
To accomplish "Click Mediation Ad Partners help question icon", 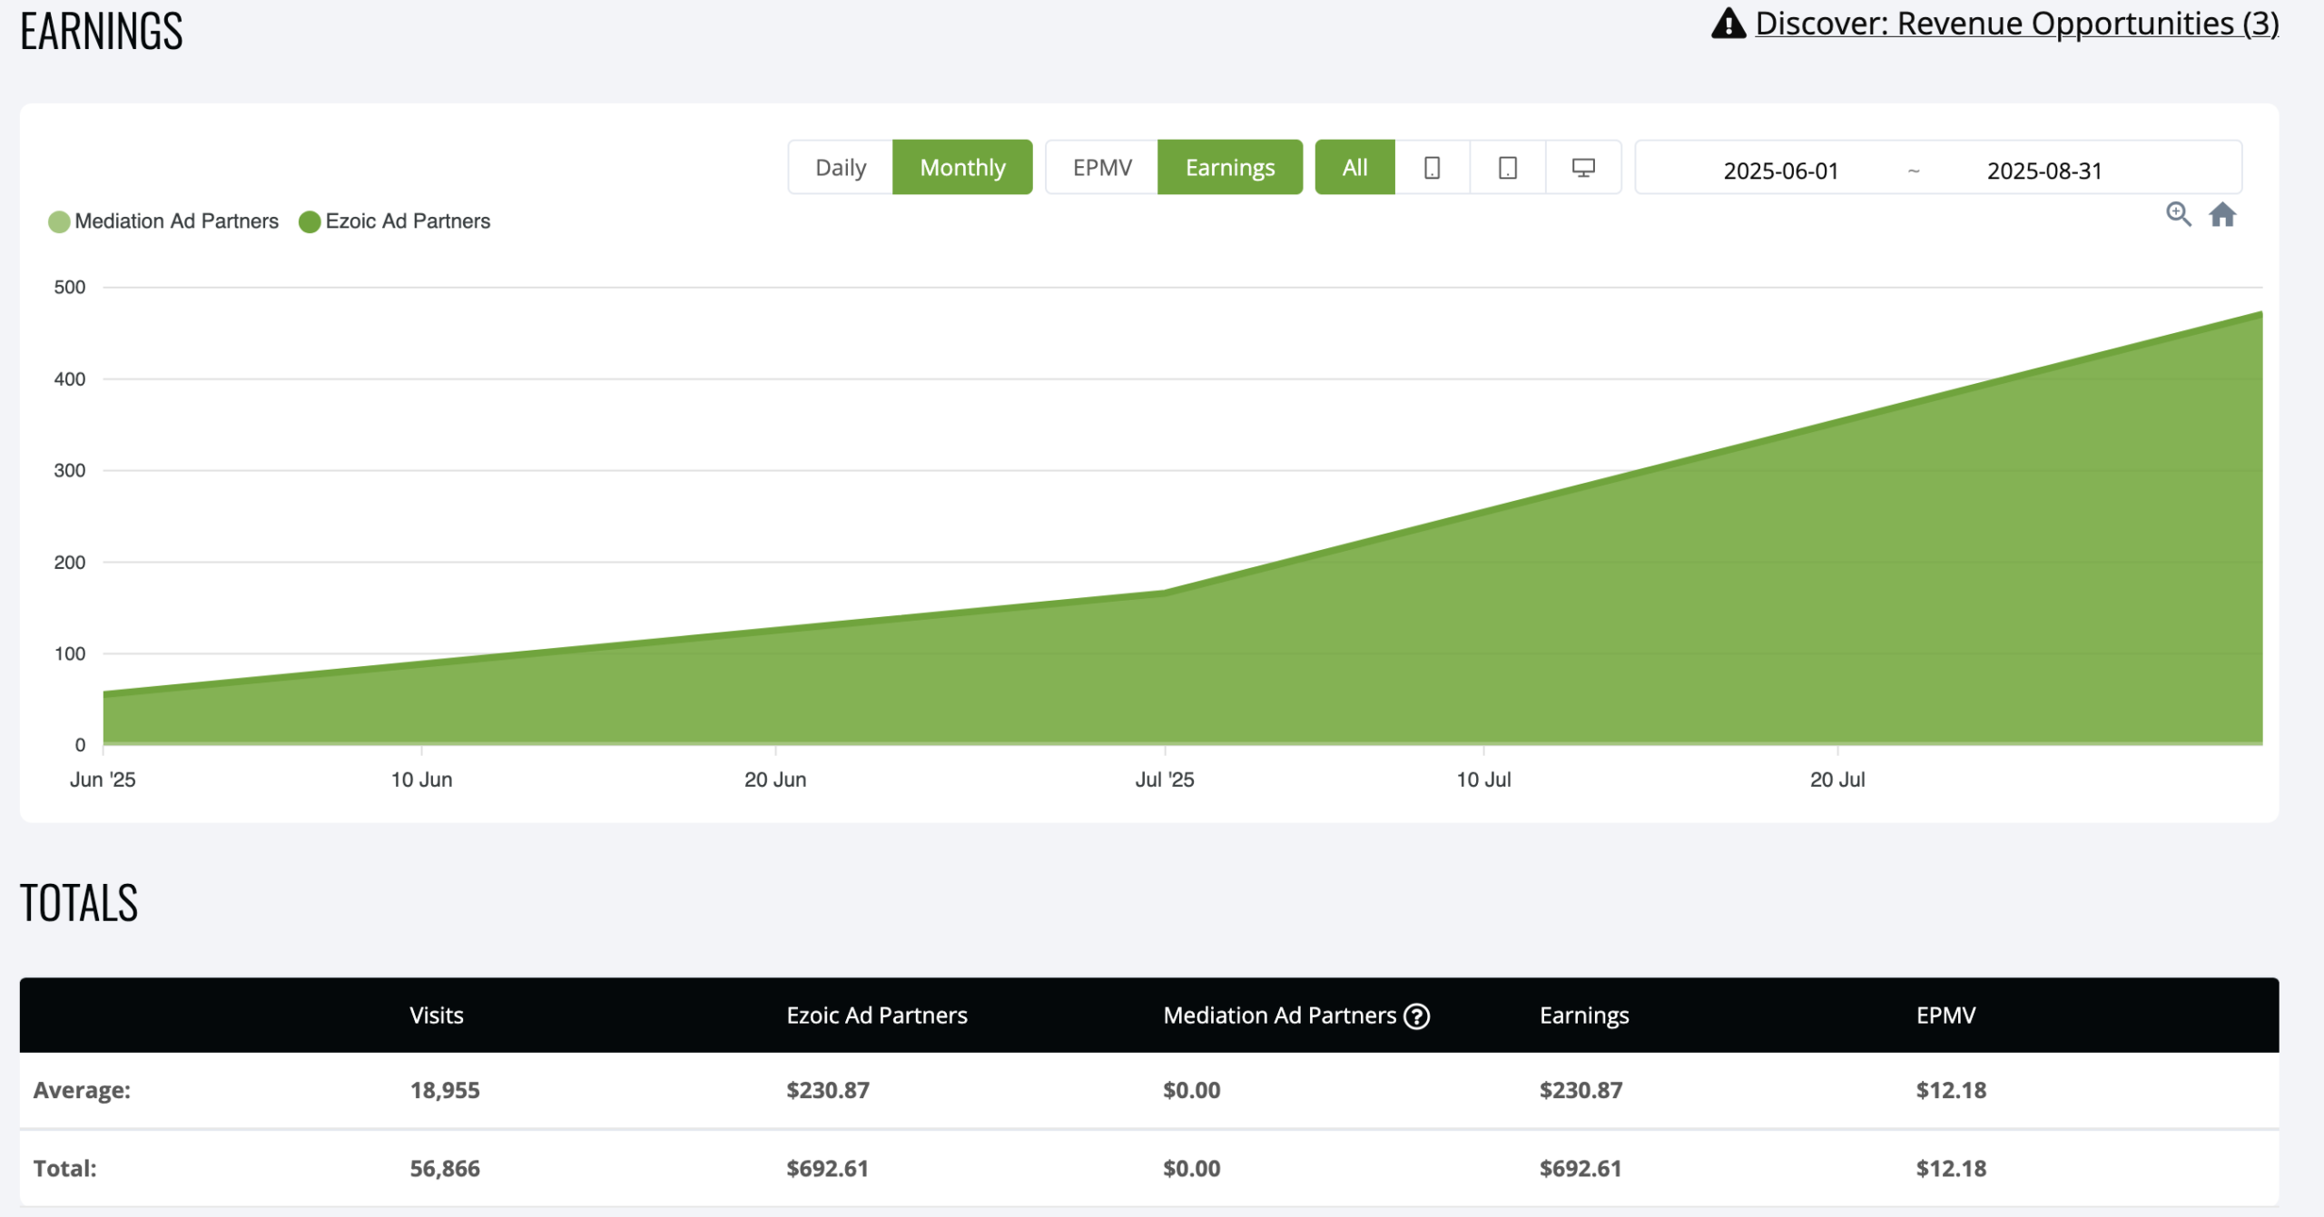I will pos(1416,1016).
